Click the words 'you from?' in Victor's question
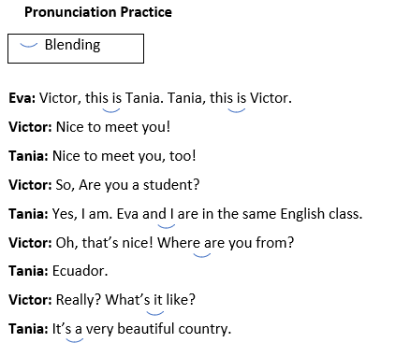Viewport: 410px width, 357px height. coord(261,243)
